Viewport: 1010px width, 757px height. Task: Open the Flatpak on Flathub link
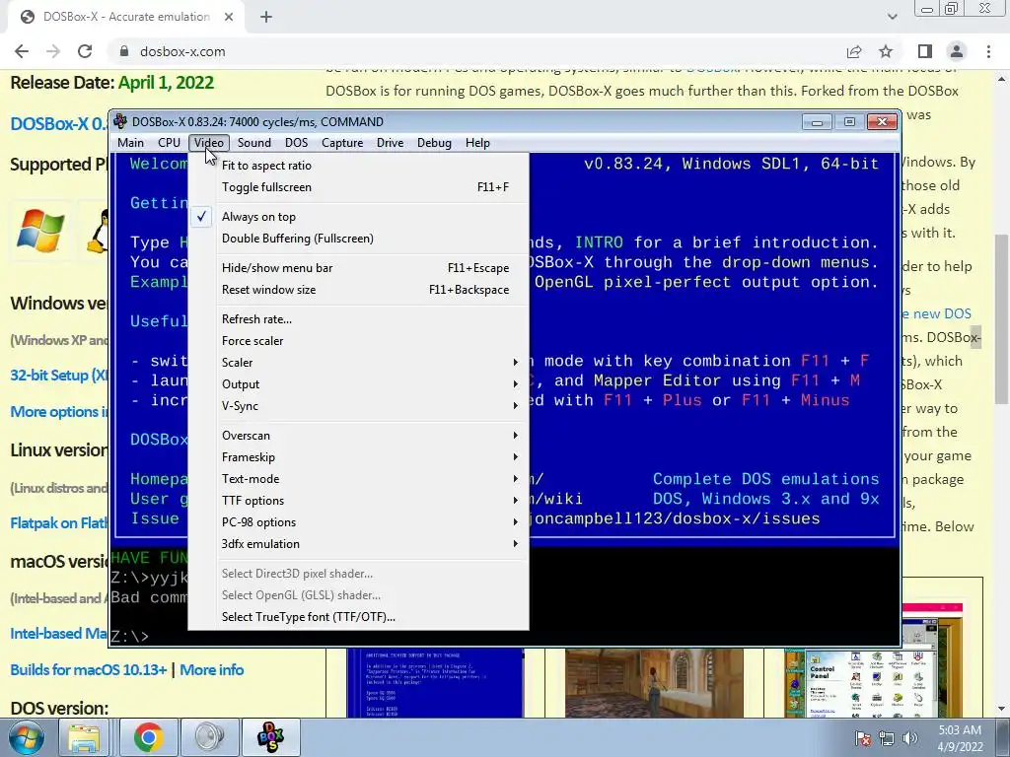tap(59, 523)
